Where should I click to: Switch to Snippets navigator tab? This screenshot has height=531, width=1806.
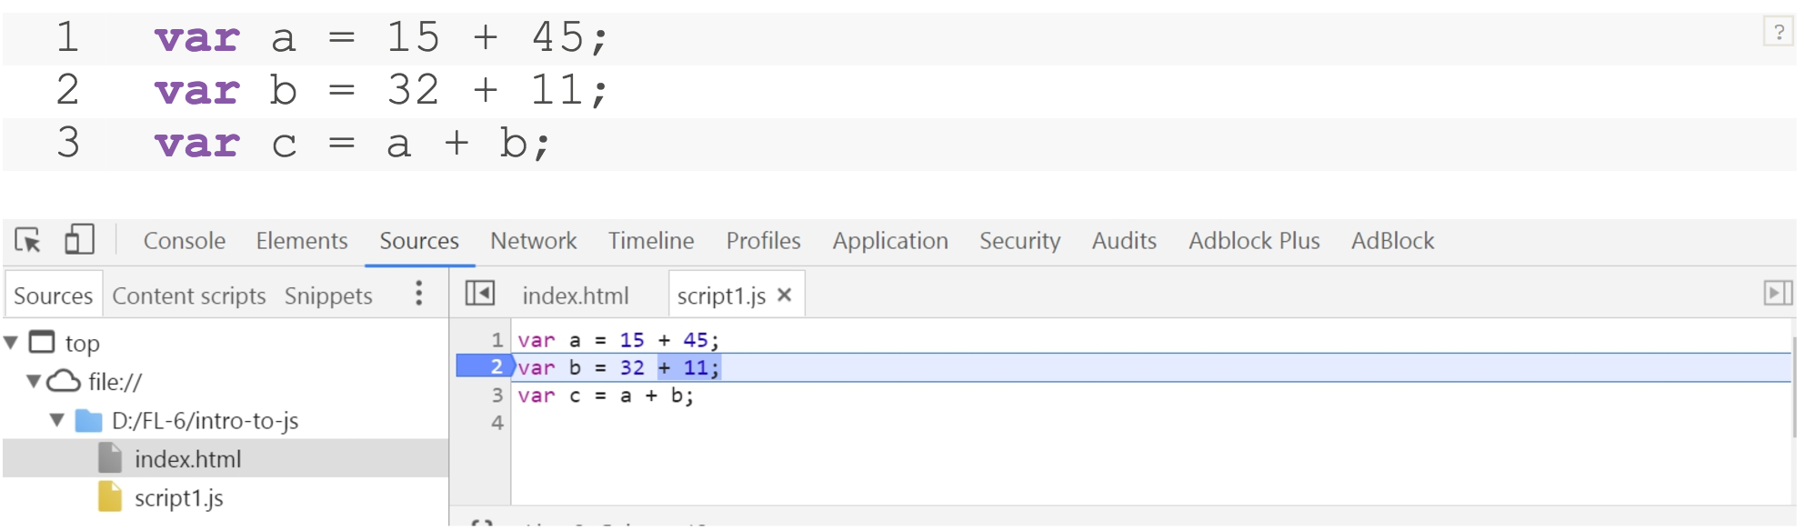(x=328, y=296)
